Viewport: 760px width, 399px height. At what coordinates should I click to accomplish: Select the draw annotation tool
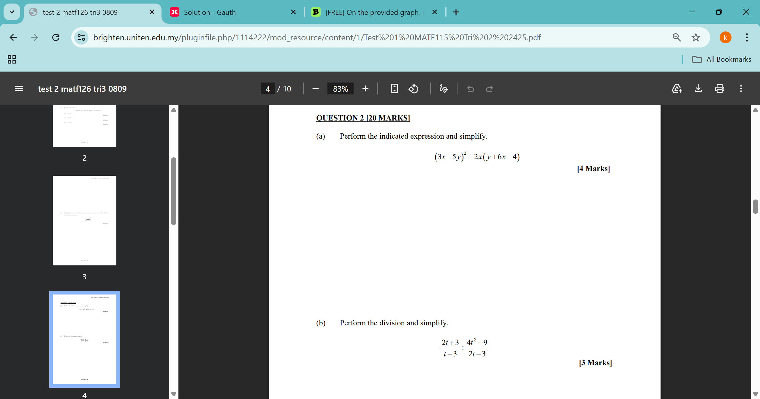click(x=444, y=88)
